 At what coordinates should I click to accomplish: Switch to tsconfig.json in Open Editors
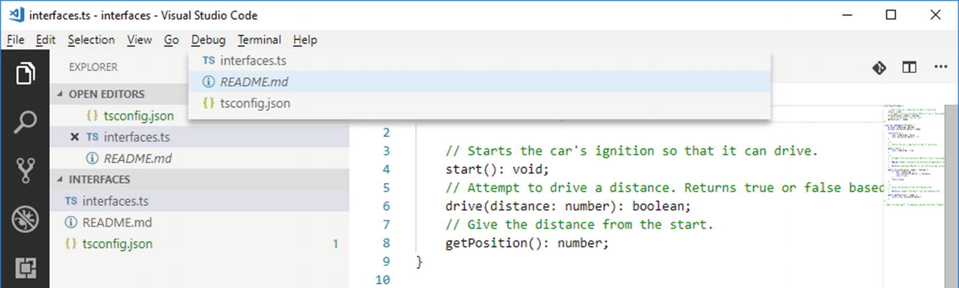click(199, 115)
